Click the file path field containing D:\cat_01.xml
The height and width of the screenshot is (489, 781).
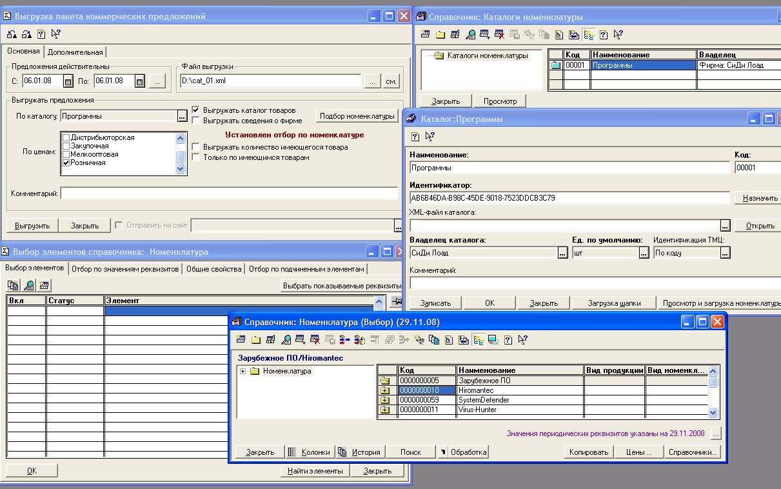270,81
